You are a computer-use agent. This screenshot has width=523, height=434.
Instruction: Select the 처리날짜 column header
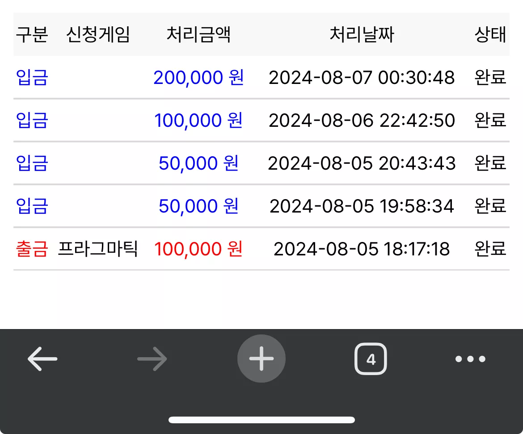pos(362,34)
